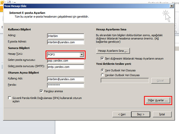Image resolution: width=179 pixels, height=134 pixels.
Task: Select Varolan Outlook Veri Dosyası radio button
Action: [x=102, y=75]
